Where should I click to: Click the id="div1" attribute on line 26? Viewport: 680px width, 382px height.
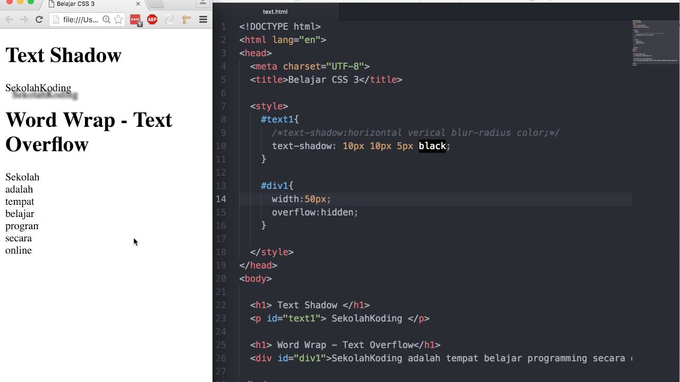click(x=302, y=358)
